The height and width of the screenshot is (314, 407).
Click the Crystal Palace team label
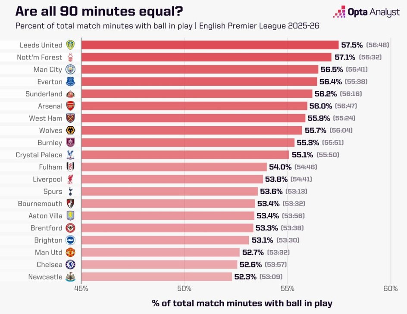tap(39, 155)
